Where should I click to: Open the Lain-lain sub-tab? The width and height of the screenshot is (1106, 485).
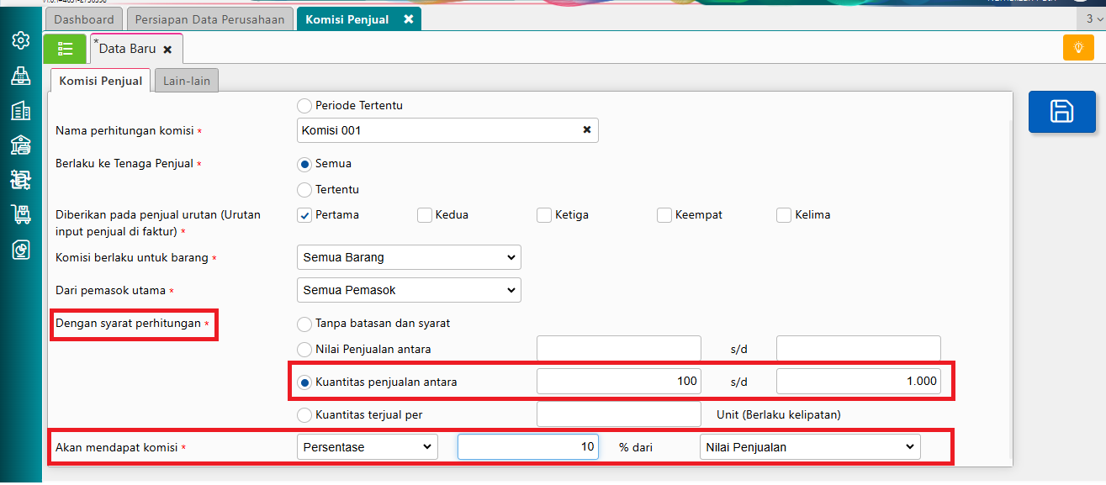[x=187, y=81]
